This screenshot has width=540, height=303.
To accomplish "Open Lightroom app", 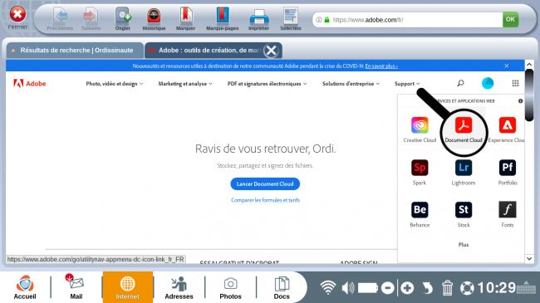I will pyautogui.click(x=464, y=172).
